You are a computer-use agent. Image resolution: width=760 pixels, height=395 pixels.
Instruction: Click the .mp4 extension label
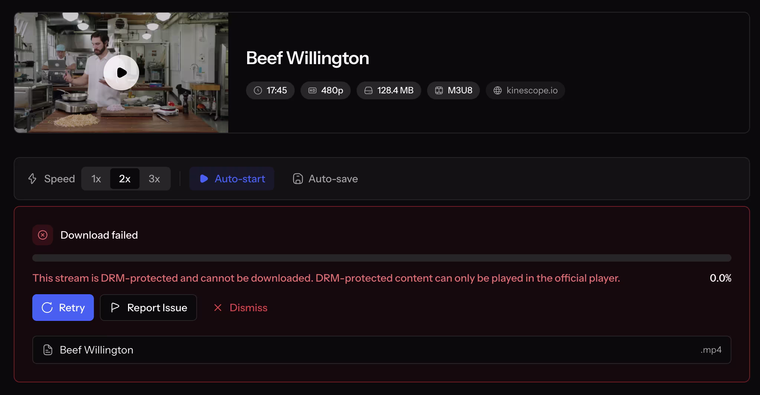point(711,350)
